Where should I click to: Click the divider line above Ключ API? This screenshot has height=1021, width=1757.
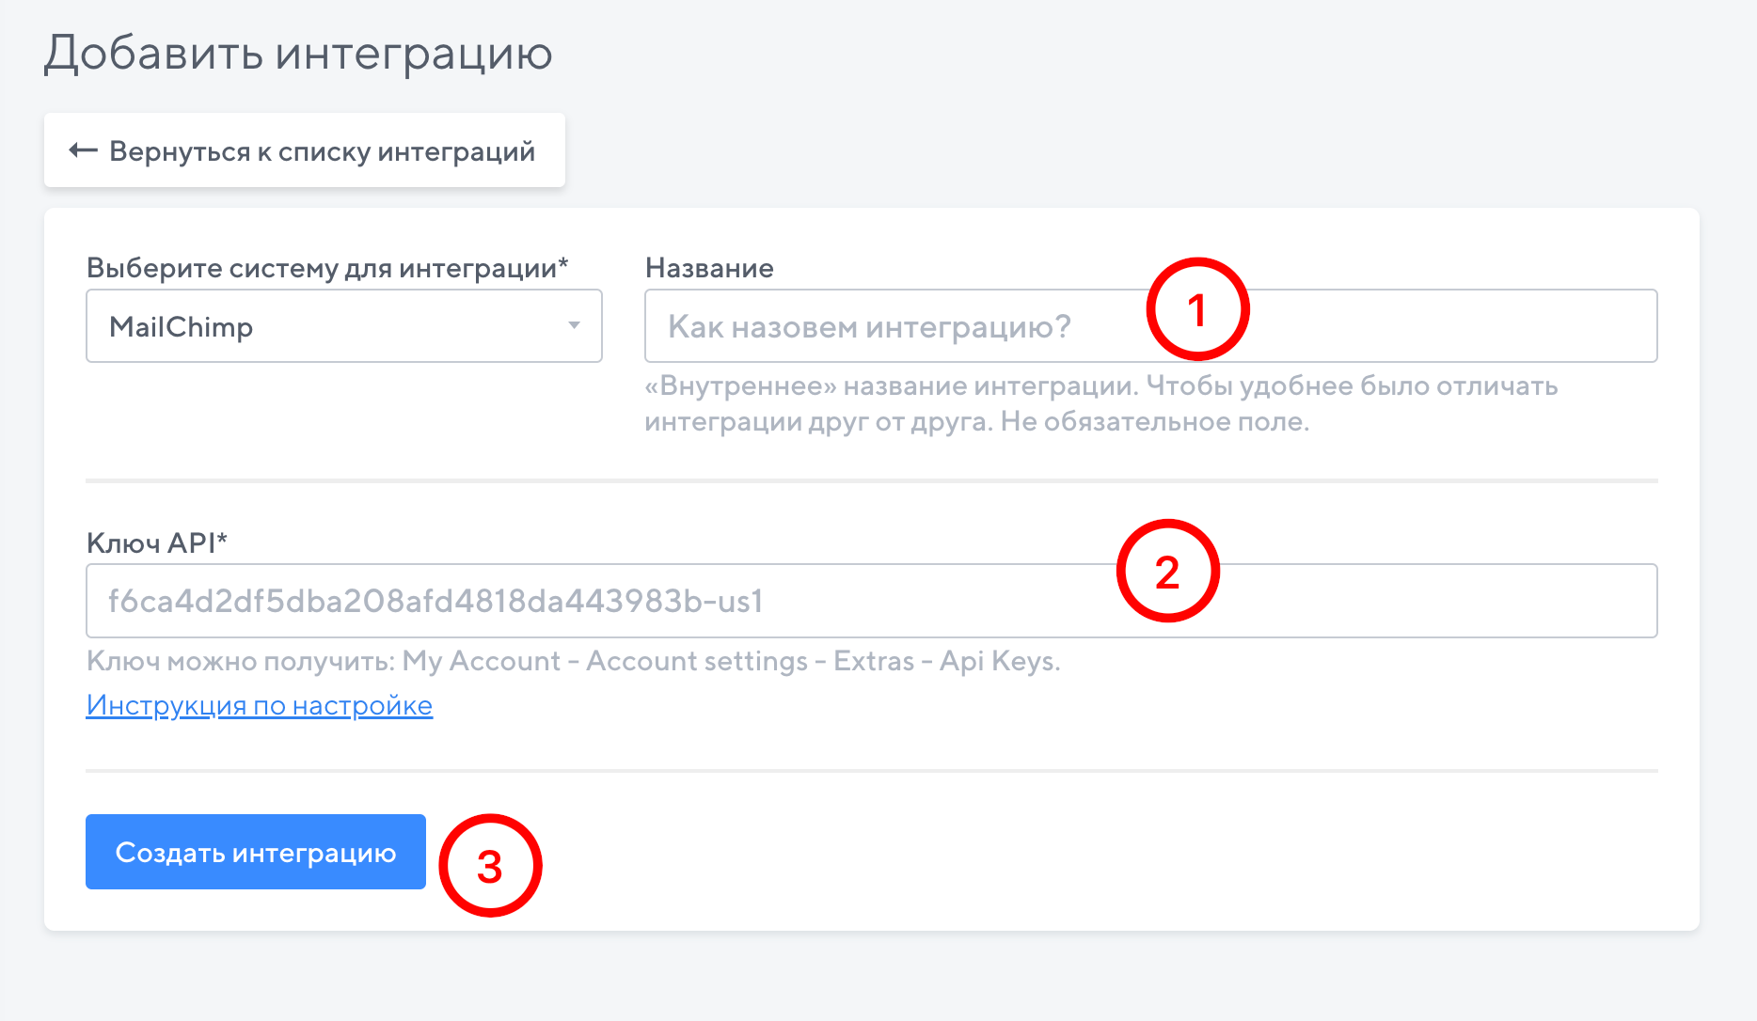871,480
